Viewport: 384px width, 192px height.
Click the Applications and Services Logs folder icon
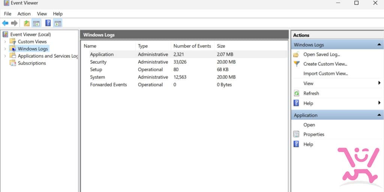[x=13, y=56]
